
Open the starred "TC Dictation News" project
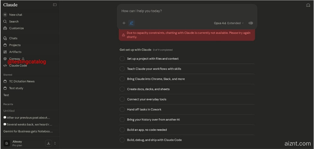pos(22,82)
